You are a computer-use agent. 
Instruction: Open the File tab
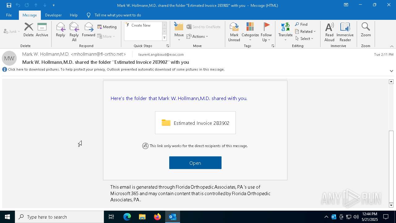pos(9,15)
